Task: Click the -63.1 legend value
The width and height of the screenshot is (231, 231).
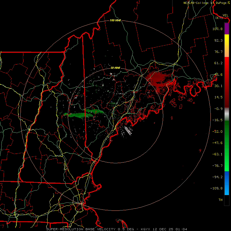Action: click(x=217, y=154)
